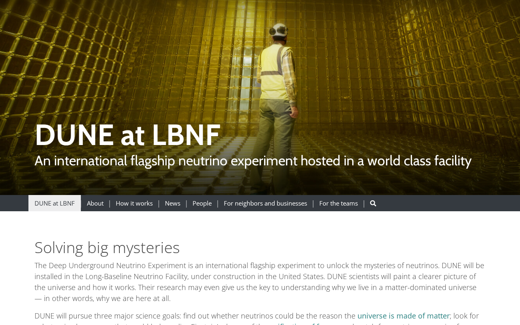Click the empty dark nav bar area past the search icon

447,203
